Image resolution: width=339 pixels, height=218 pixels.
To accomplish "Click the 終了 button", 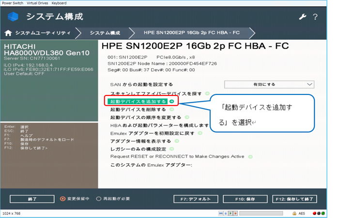I will click(32, 199).
